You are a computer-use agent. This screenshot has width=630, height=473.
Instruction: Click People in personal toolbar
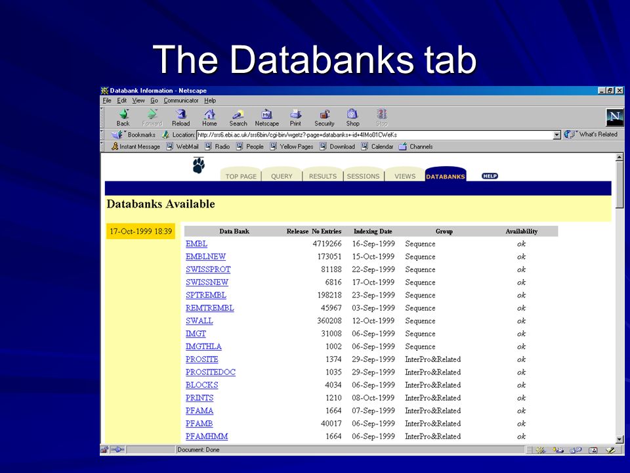[x=250, y=146]
